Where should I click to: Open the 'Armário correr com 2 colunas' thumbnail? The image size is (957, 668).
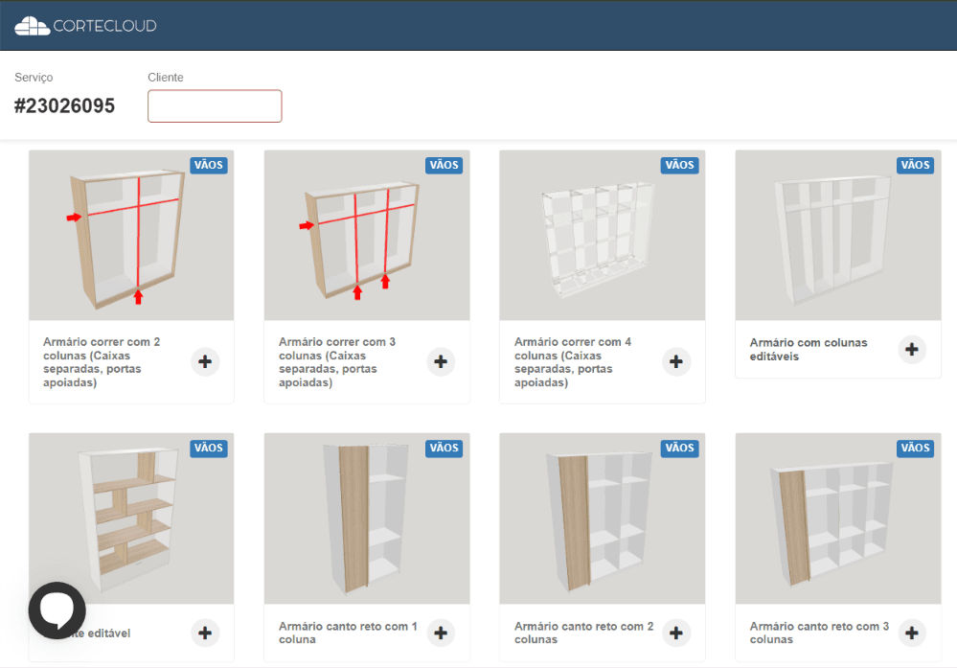(131, 235)
